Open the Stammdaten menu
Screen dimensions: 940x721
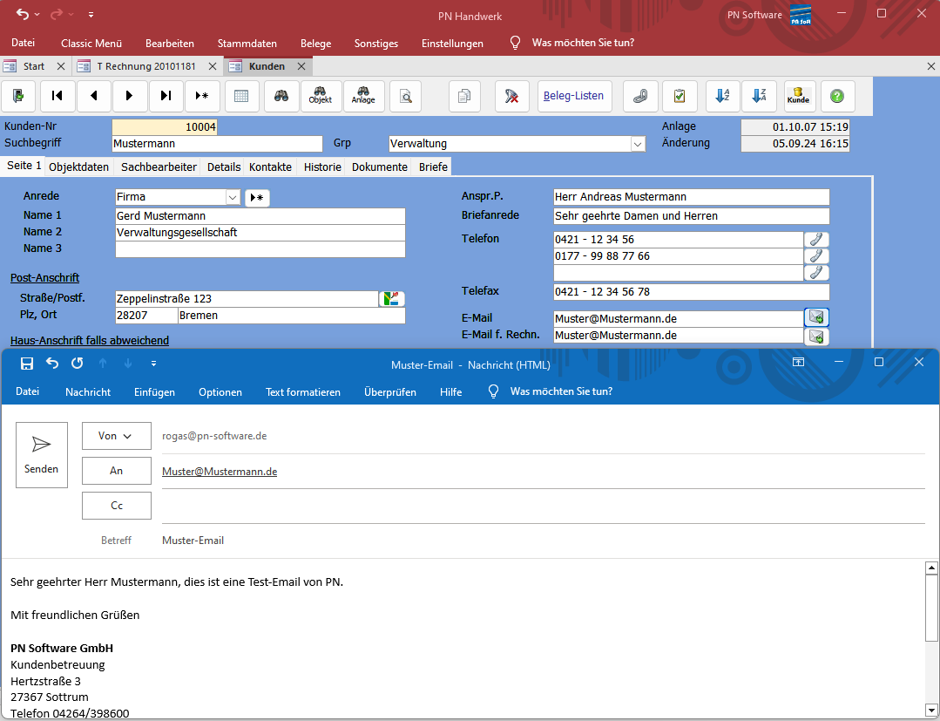click(x=247, y=44)
